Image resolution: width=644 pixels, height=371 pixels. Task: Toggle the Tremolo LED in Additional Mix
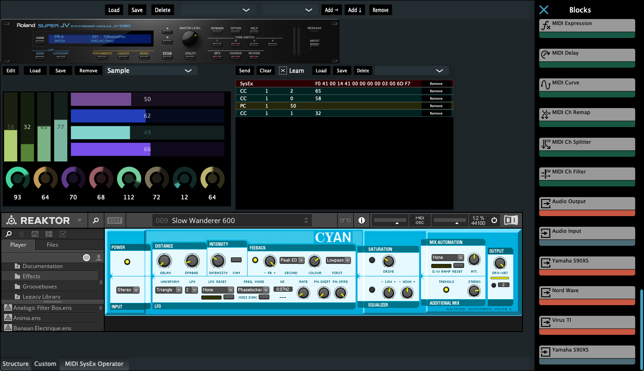(446, 290)
